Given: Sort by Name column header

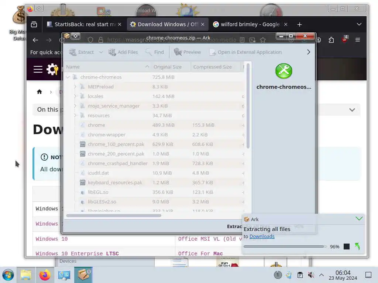Looking at the screenshot, I should (107, 67).
